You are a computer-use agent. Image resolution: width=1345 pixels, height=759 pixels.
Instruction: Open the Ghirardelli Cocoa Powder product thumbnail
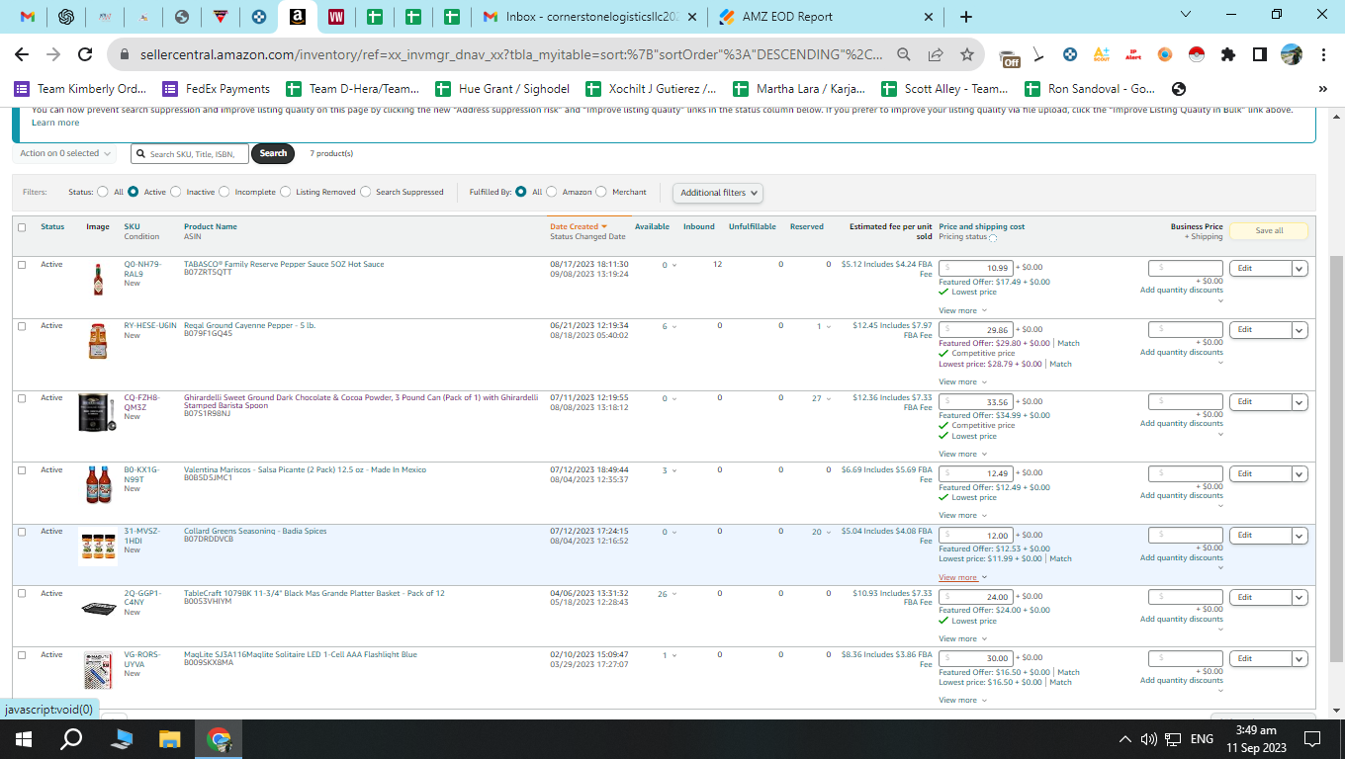[97, 412]
